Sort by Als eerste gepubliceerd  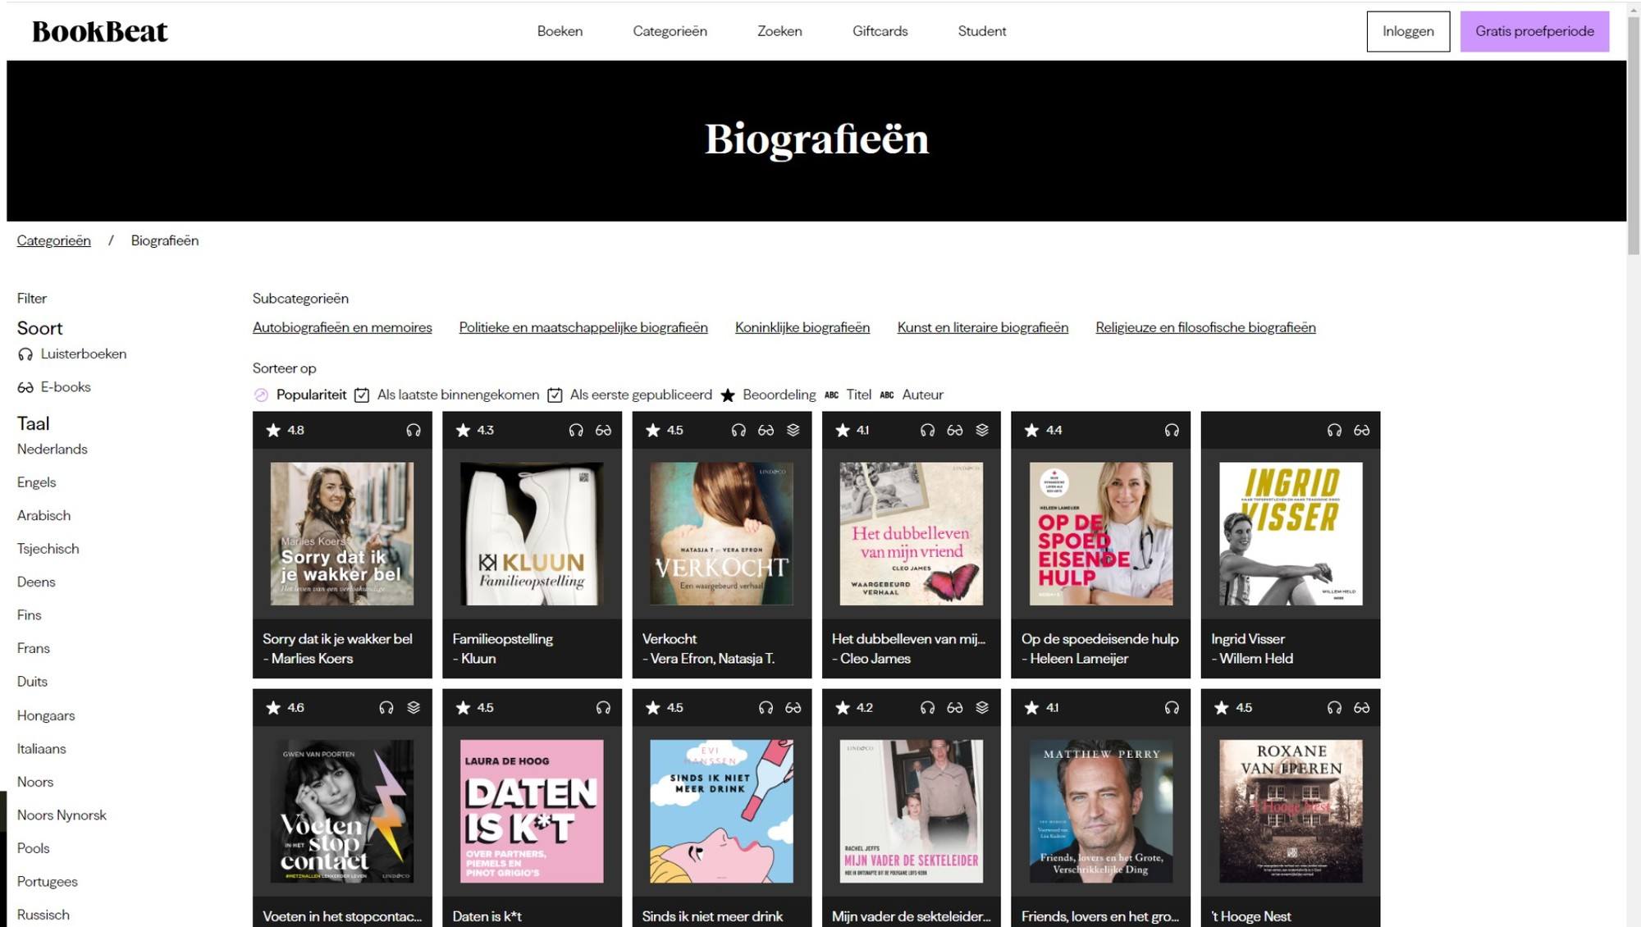pyautogui.click(x=641, y=395)
